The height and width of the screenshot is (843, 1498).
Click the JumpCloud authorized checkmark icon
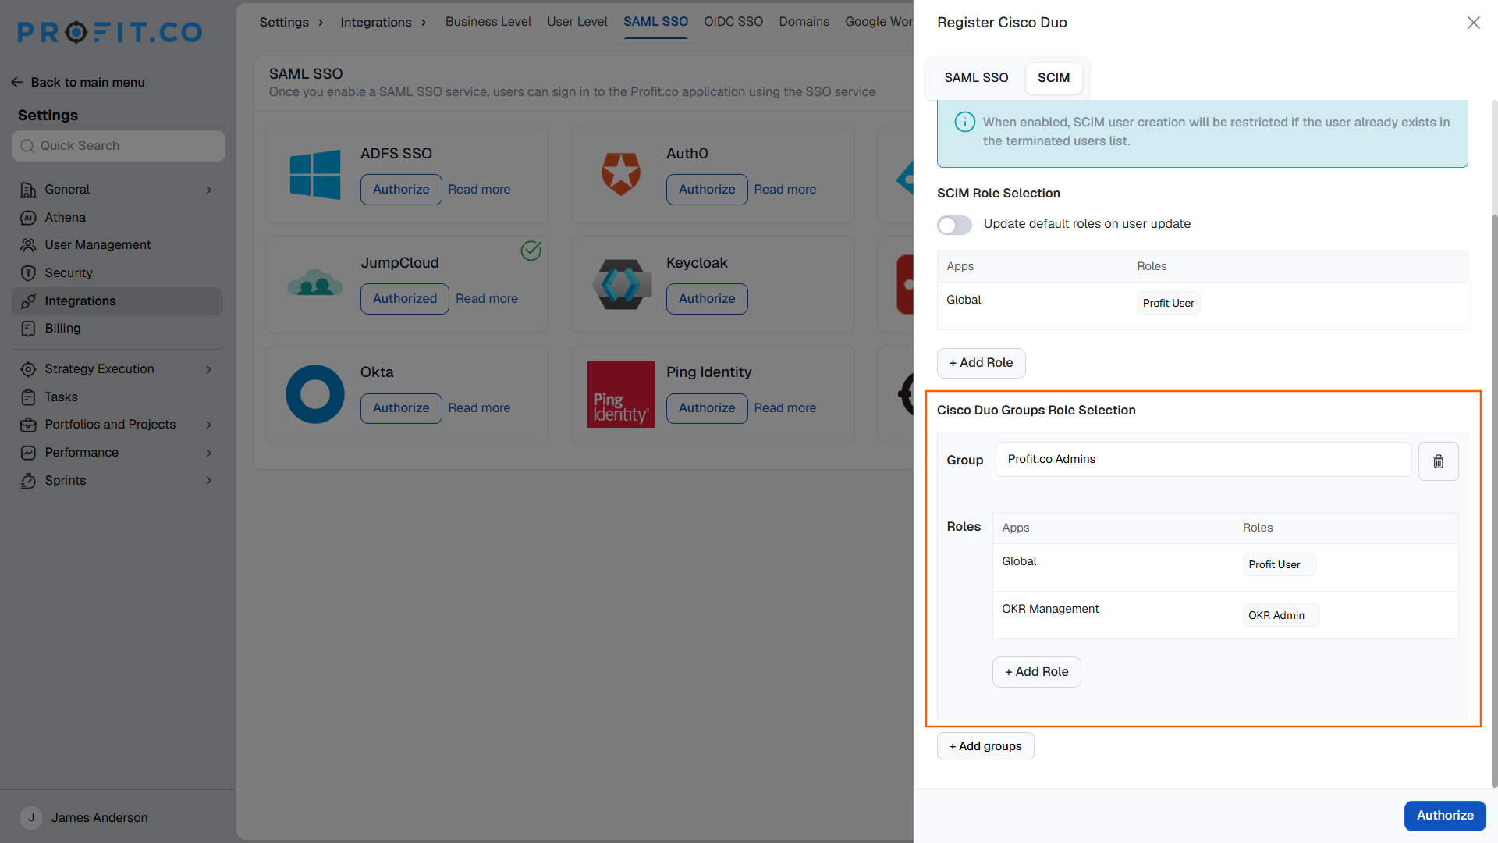tap(531, 251)
